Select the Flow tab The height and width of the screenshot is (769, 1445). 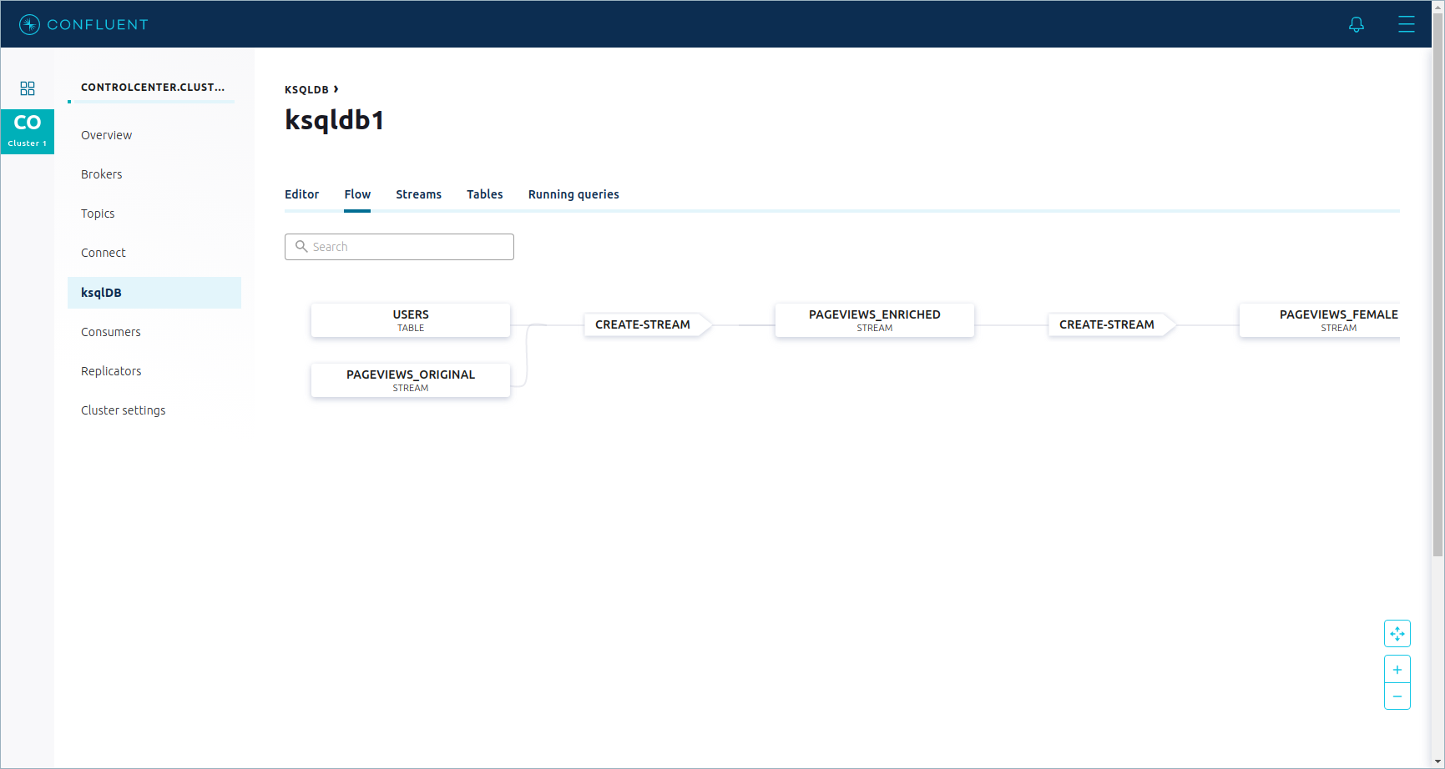click(357, 194)
